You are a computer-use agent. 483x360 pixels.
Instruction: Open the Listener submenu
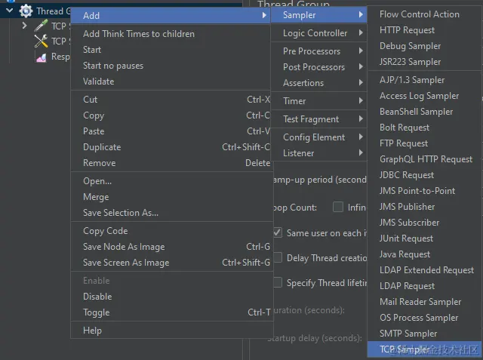[x=299, y=153]
